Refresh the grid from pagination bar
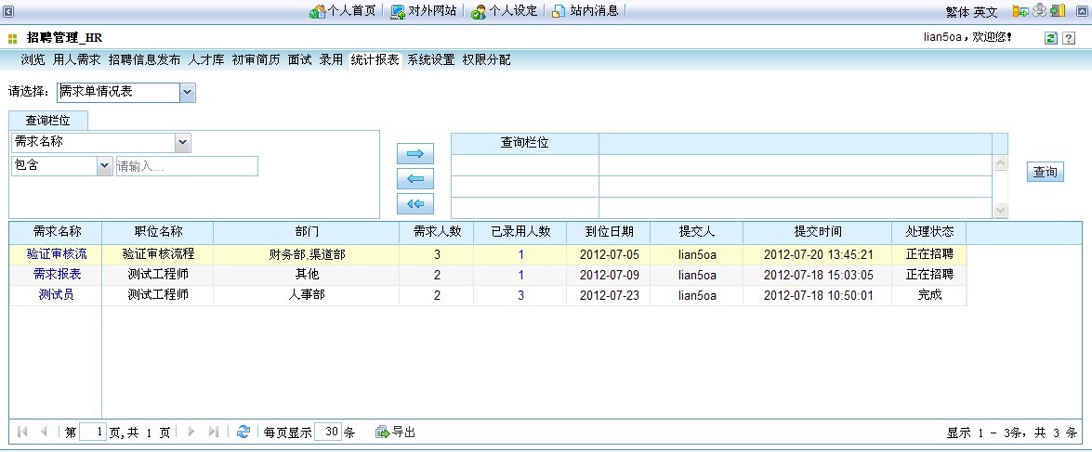The width and height of the screenshot is (1092, 452). coord(243,432)
